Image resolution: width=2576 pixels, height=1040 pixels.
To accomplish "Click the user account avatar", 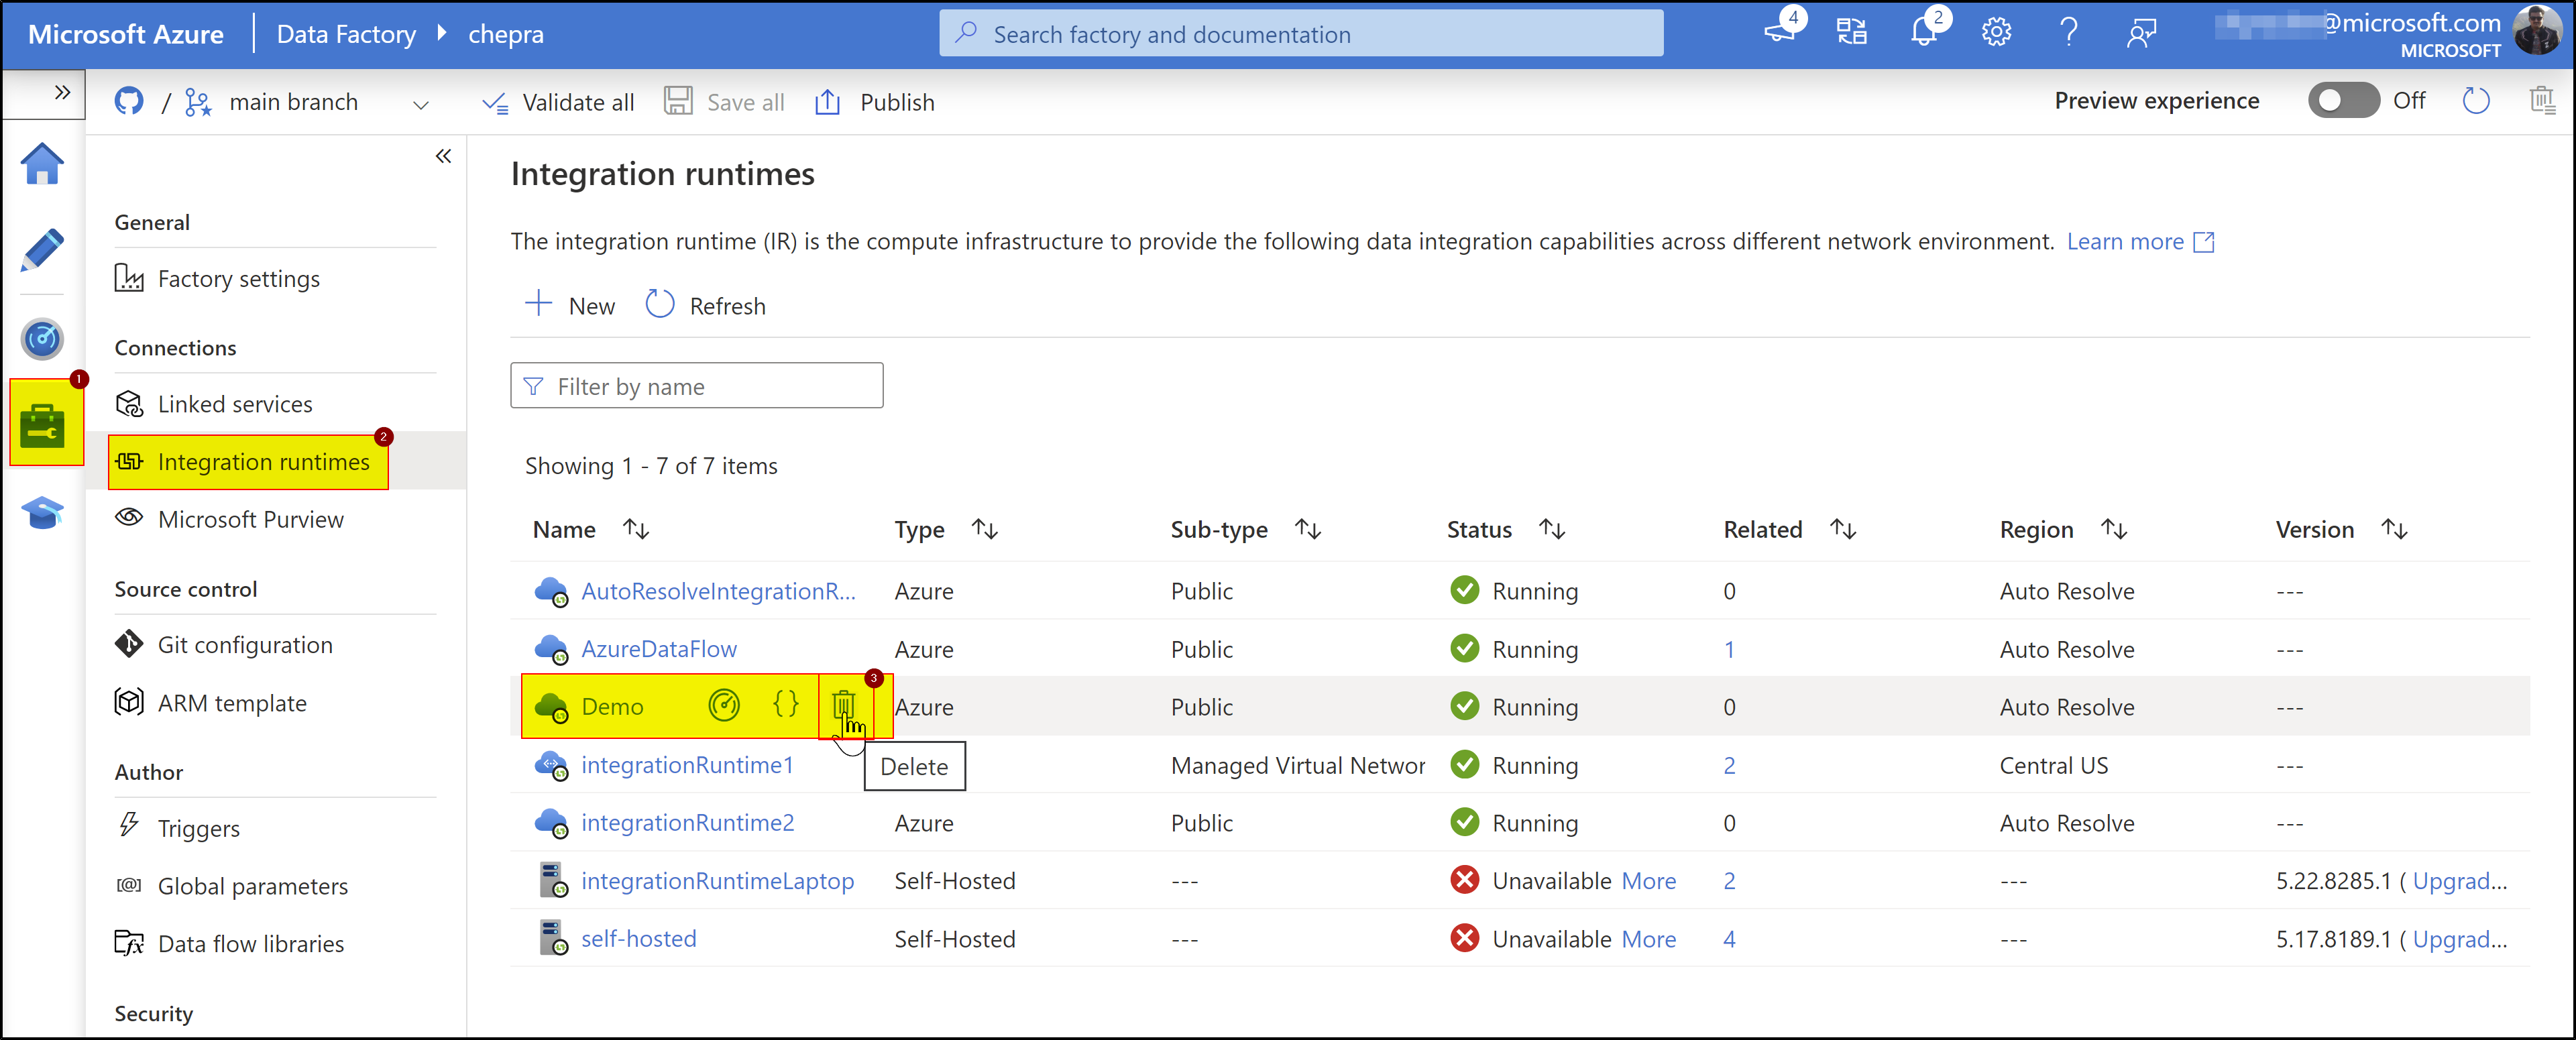I will click(2537, 31).
